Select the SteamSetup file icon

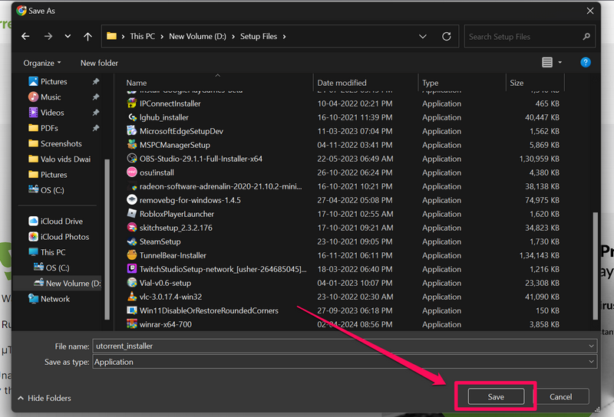[x=132, y=241]
